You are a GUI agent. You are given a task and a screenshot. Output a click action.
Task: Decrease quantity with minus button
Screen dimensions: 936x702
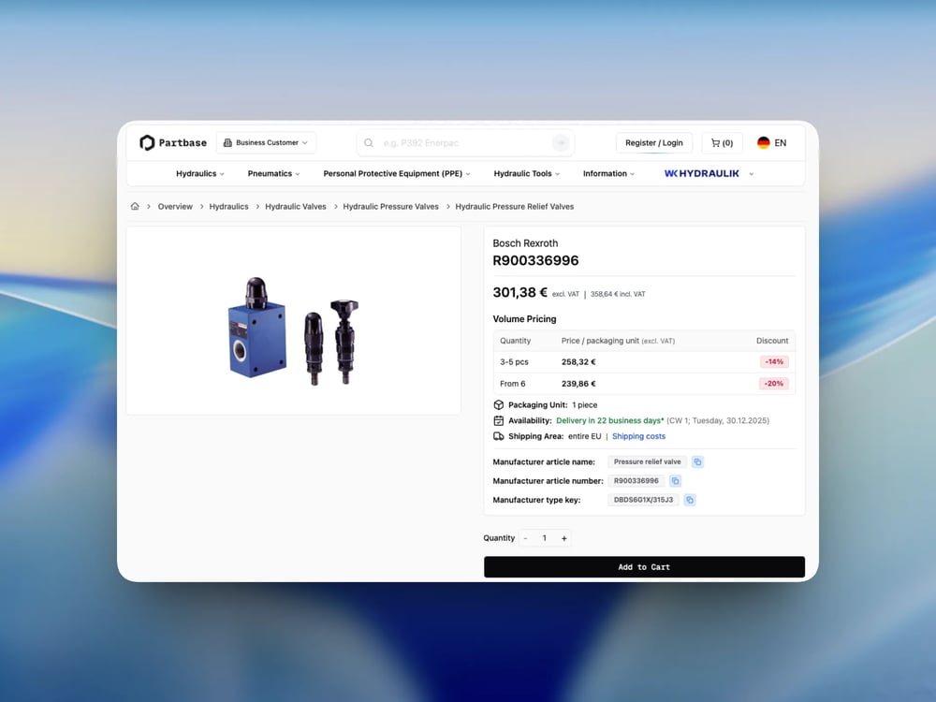[526, 538]
